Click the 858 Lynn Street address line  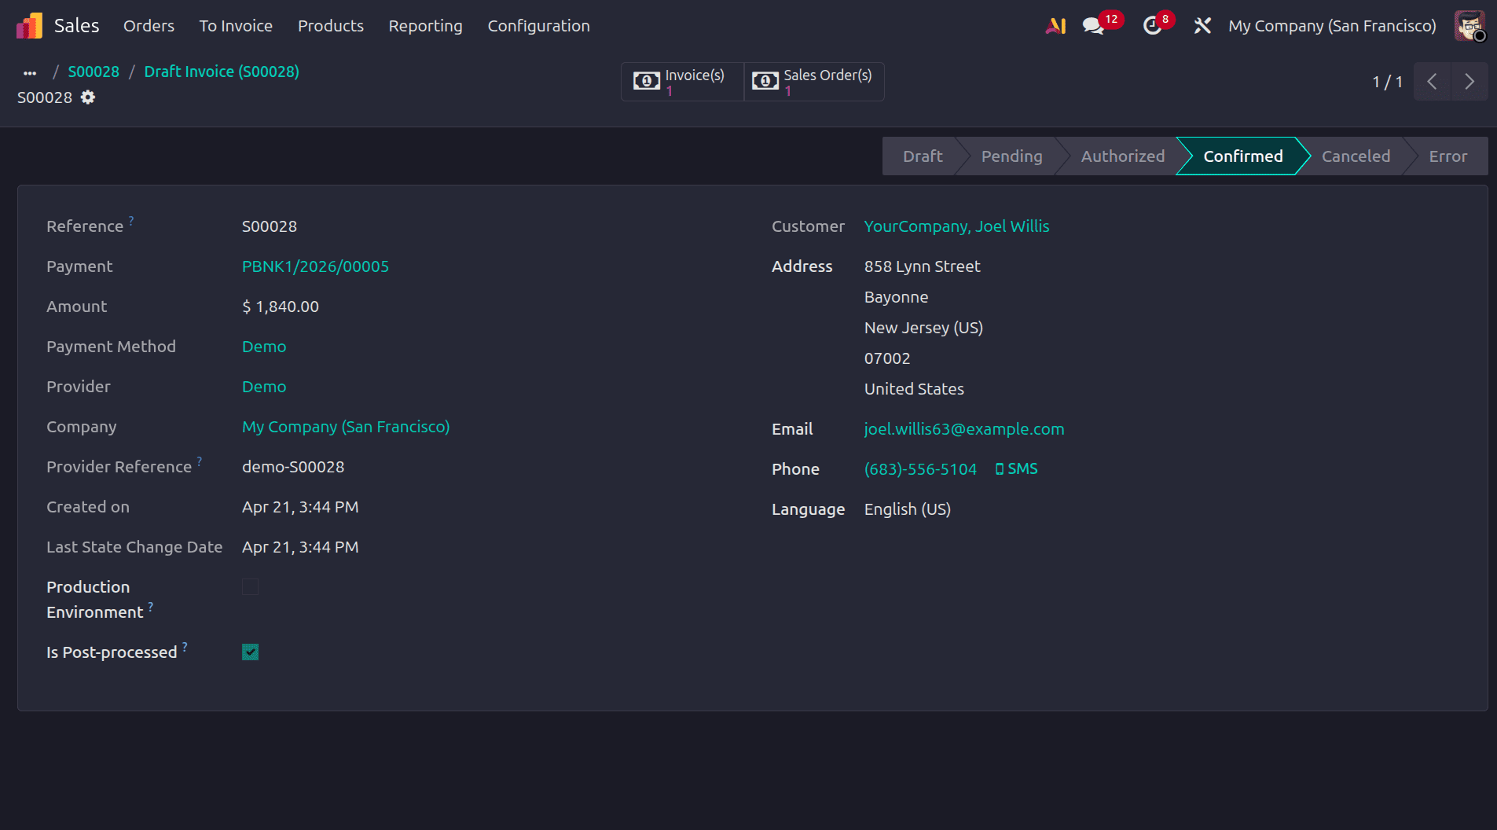pyautogui.click(x=923, y=266)
